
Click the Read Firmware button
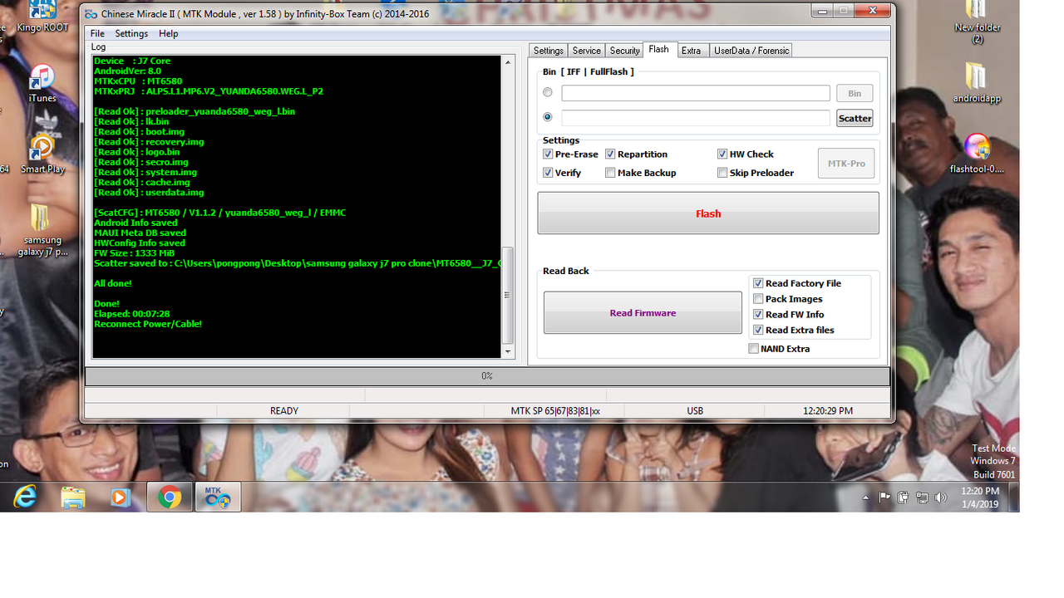[x=643, y=313]
